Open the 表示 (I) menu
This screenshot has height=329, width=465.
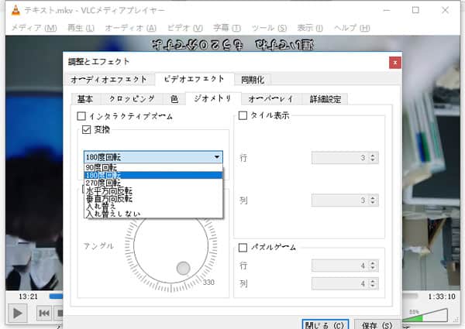click(310, 28)
